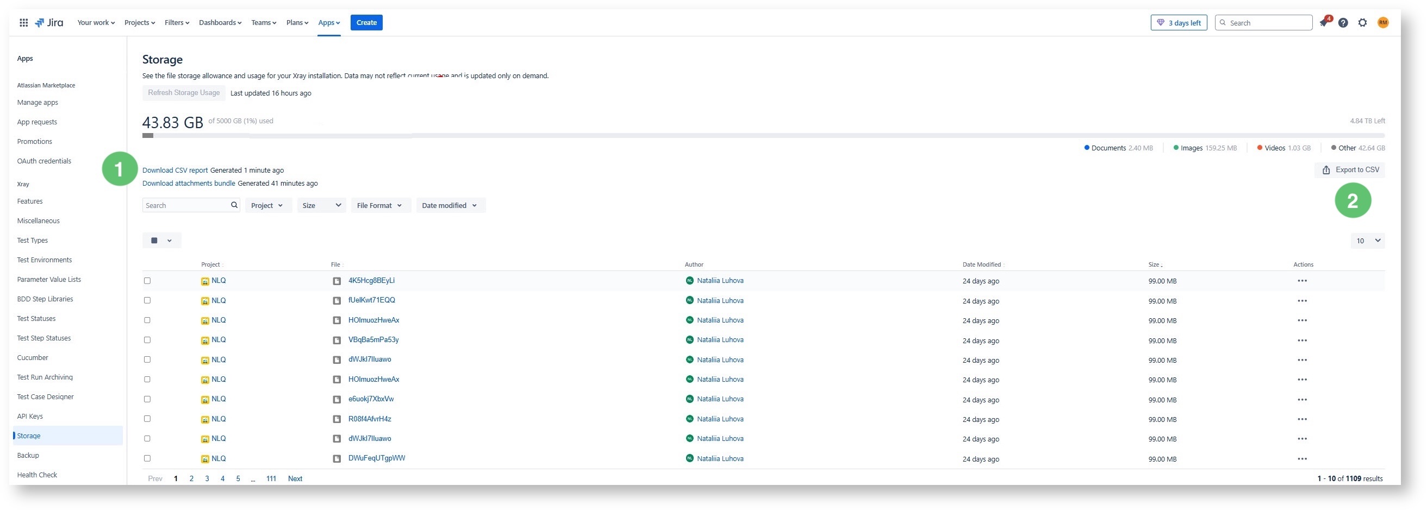The image size is (1427, 511).
Task: Open the help question mark icon
Action: pyautogui.click(x=1343, y=23)
